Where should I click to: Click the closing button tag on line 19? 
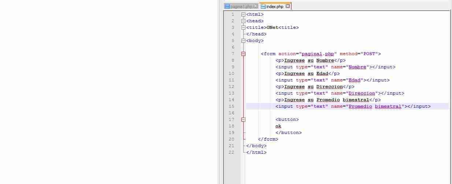click(289, 133)
